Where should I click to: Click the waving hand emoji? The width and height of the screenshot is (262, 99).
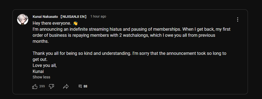pyautogui.click(x=75, y=23)
